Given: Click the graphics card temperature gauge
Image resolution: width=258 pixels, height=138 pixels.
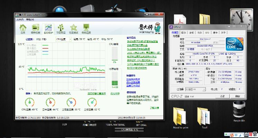Looking at the screenshot, I should click(50, 102).
